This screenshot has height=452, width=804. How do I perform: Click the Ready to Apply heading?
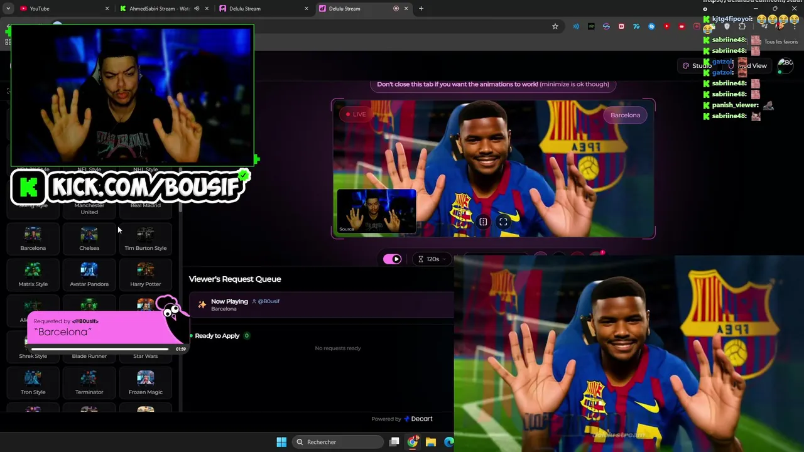tap(217, 336)
